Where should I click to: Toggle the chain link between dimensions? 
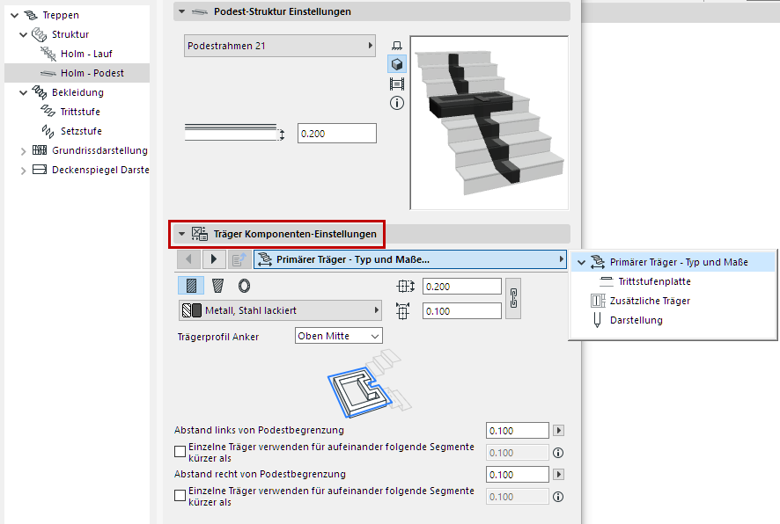coord(513,298)
